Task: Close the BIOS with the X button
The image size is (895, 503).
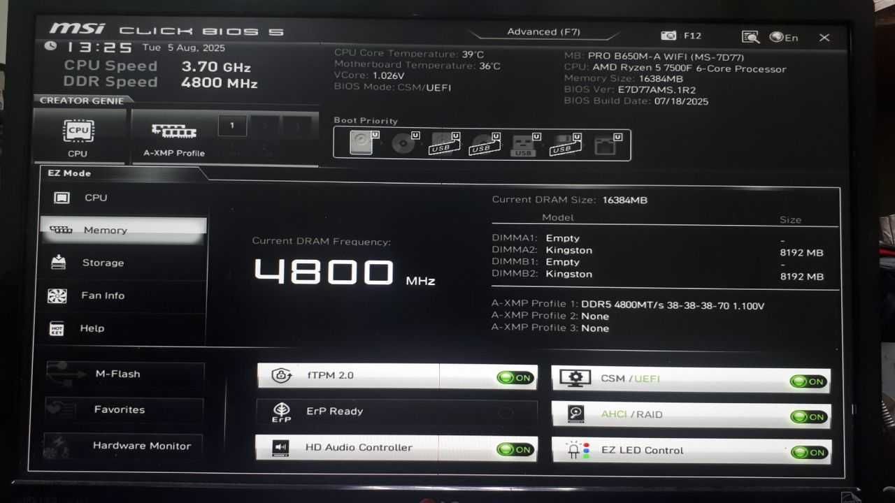Action: pos(824,38)
